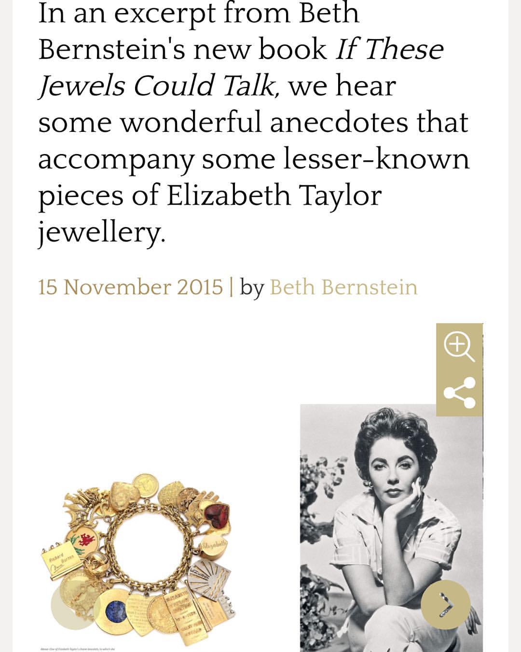
Task: Click the gold charm bracelet image
Action: (x=140, y=560)
